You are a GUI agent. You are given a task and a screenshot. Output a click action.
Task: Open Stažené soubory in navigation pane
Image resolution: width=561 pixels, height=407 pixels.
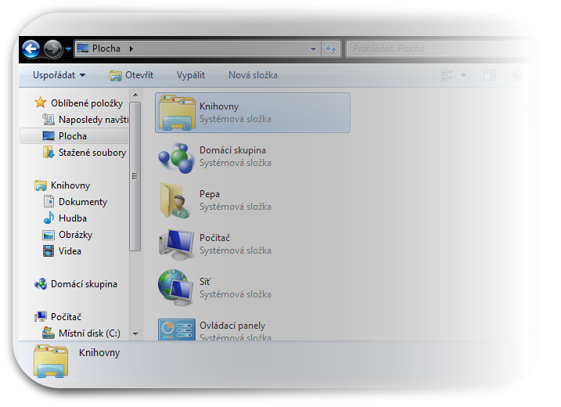(92, 153)
